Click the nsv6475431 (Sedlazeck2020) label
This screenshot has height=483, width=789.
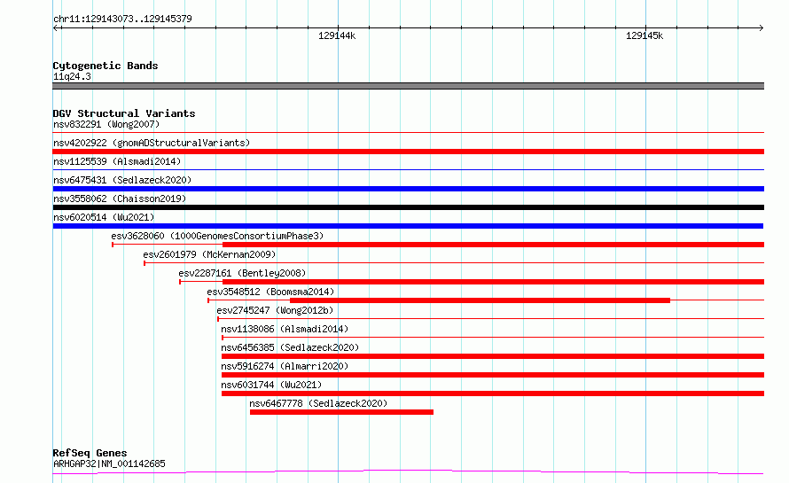122,180
